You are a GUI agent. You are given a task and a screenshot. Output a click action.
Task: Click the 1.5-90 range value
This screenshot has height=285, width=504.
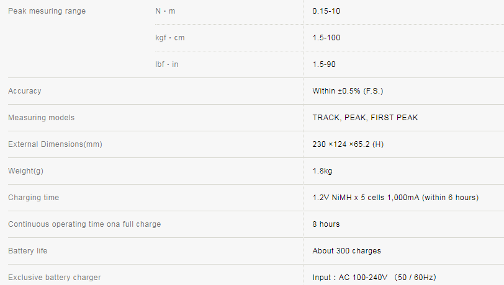pyautogui.click(x=324, y=64)
